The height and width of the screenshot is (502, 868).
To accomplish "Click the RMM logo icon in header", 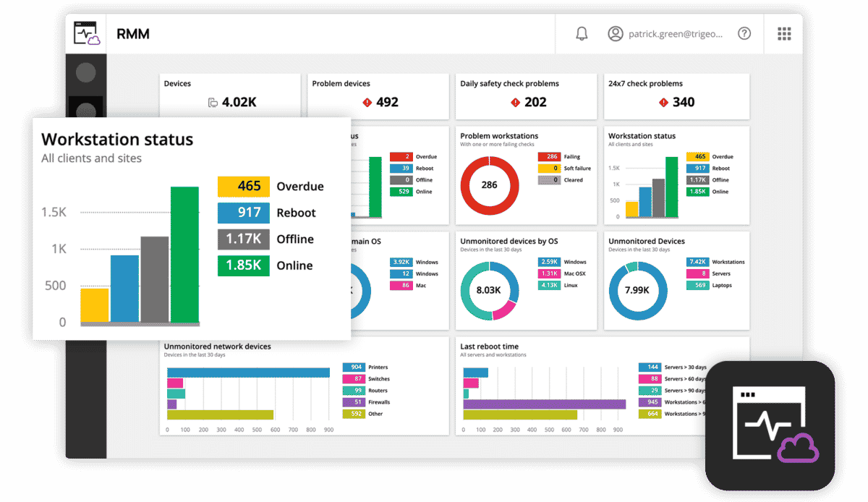I will (x=86, y=33).
